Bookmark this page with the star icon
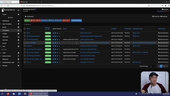The image size is (170, 96). (x=149, y=6)
